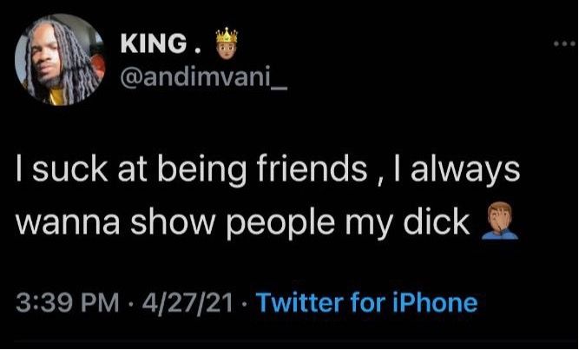Click the word "iPhone" in the source label
Screen dimensions: 579x350
(435, 302)
